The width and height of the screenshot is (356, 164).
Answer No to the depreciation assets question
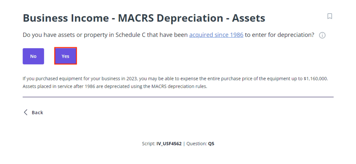(33, 56)
